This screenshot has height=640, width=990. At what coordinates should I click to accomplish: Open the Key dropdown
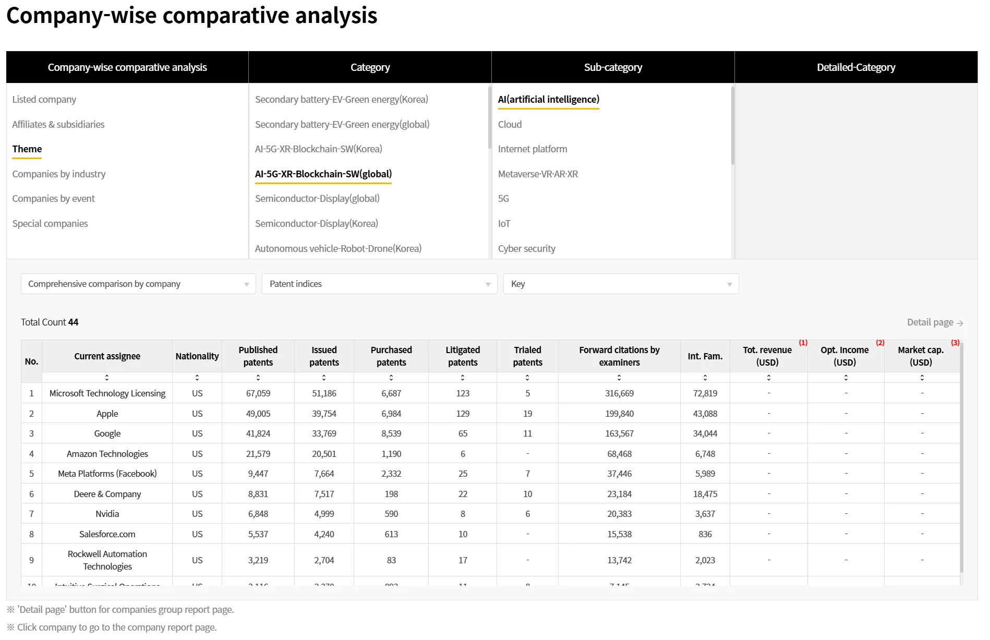point(621,284)
